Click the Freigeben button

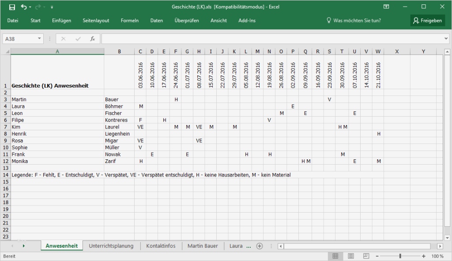pyautogui.click(x=427, y=20)
